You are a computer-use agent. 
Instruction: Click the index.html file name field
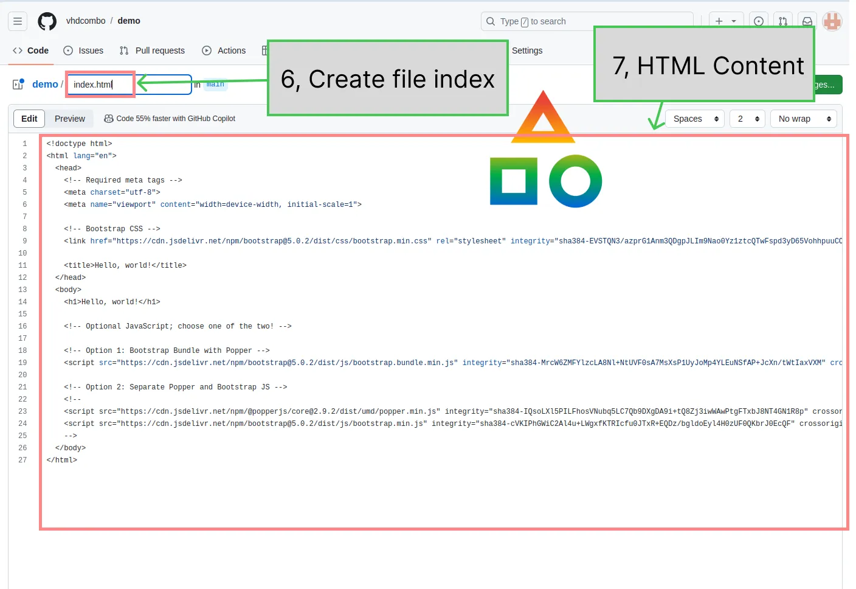click(x=129, y=85)
